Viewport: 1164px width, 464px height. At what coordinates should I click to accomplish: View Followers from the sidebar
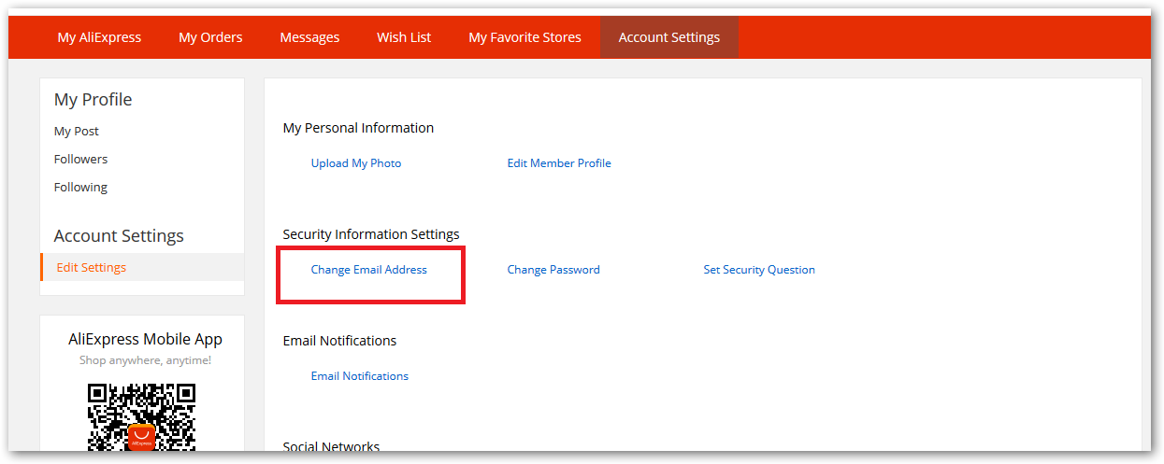(x=80, y=160)
